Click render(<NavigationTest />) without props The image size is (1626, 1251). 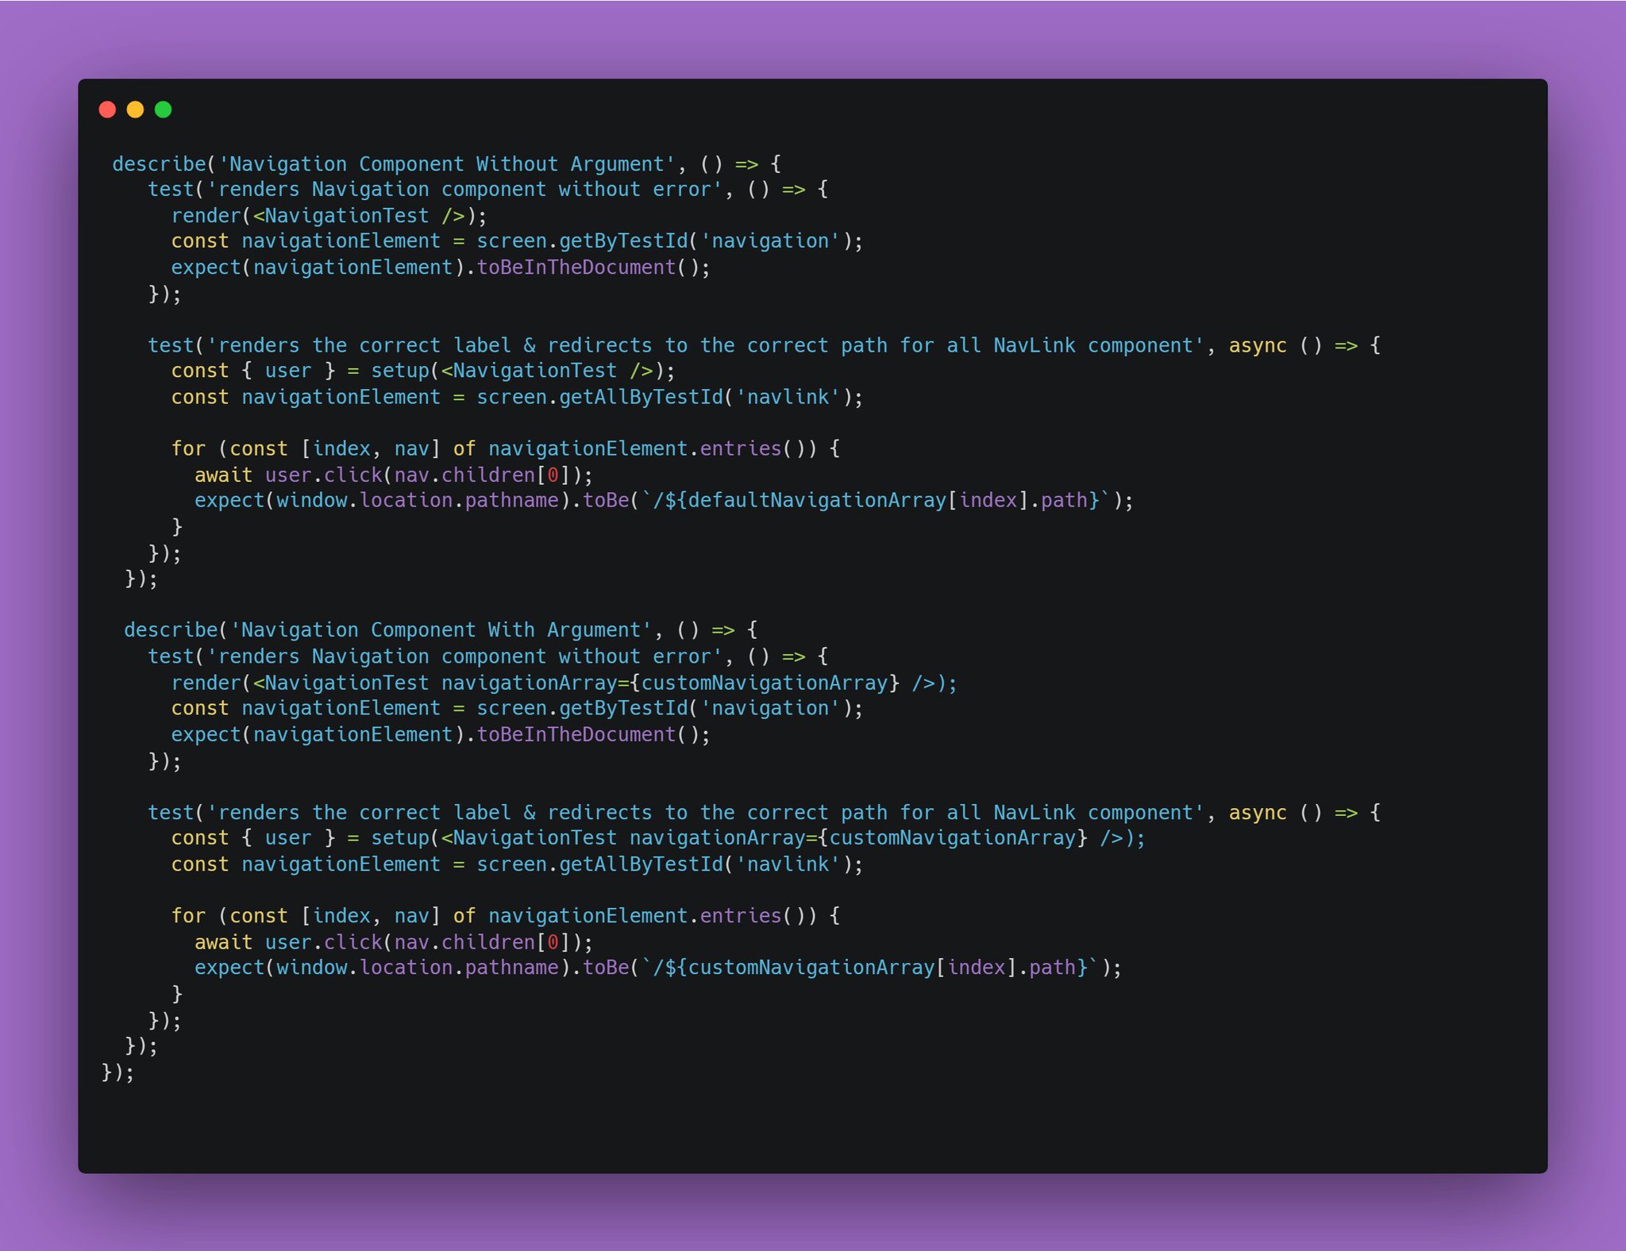click(x=205, y=216)
